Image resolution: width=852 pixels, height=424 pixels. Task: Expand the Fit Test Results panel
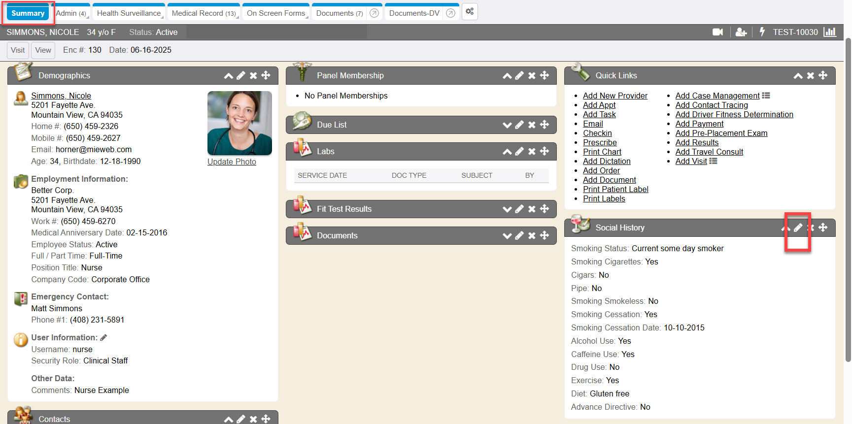coord(507,209)
